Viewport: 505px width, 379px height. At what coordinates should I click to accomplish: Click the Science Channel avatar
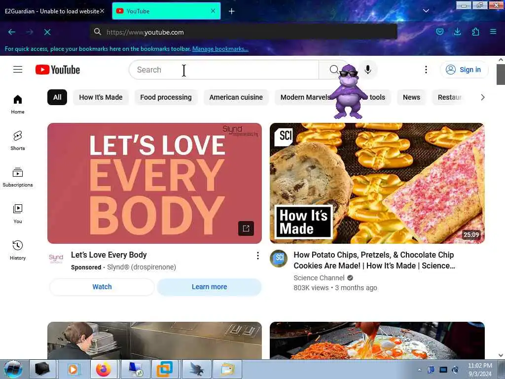click(279, 259)
